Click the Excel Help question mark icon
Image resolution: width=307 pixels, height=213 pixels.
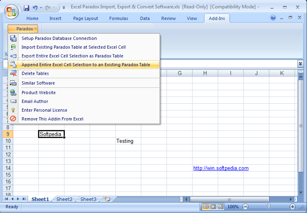[273, 18]
